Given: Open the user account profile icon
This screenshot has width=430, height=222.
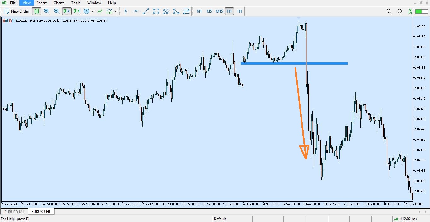Looking at the screenshot, I should pos(399,11).
